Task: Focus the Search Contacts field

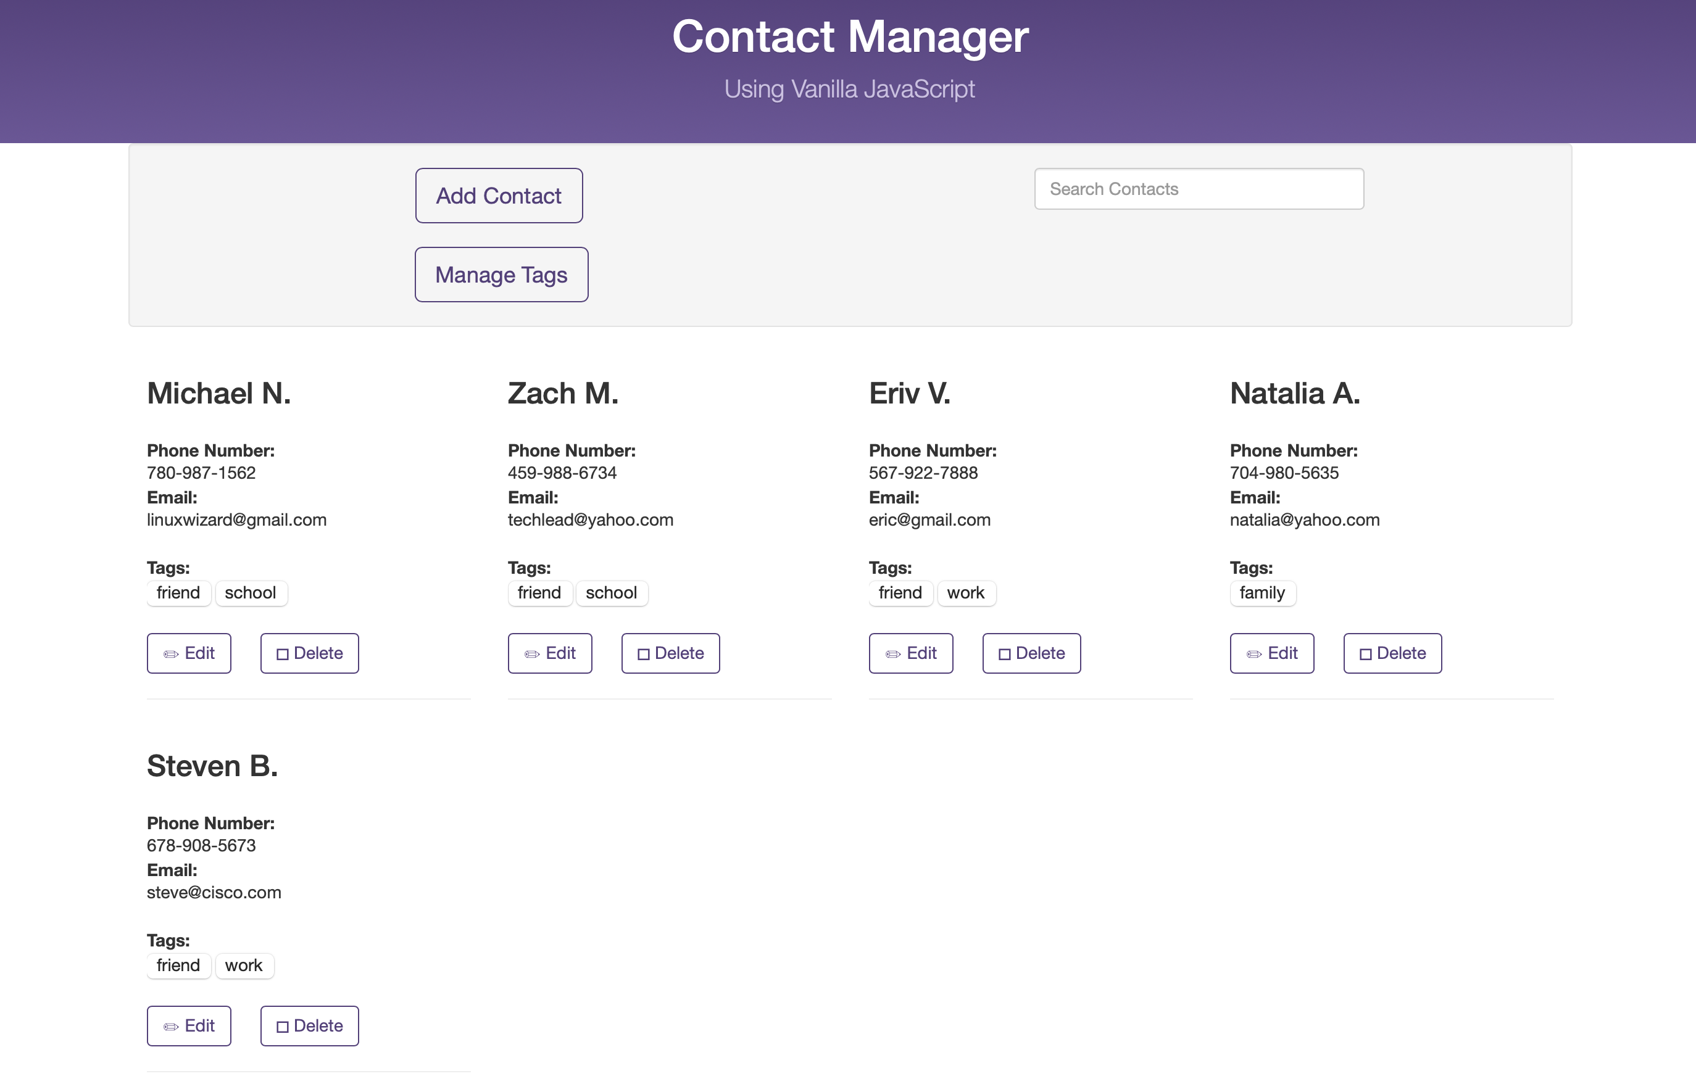Action: tap(1198, 189)
